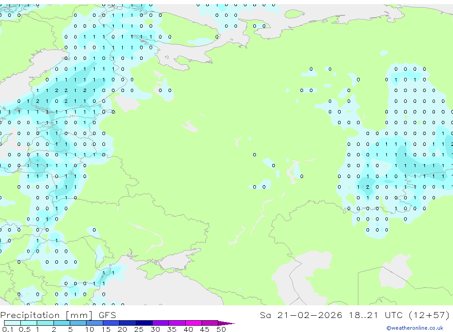Click the 40–45 mm magenta legend swatch

pos(193,323)
